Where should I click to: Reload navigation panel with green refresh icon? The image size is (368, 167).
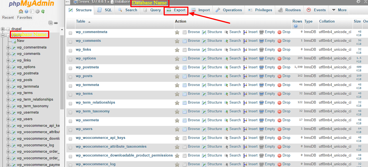tap(43, 11)
